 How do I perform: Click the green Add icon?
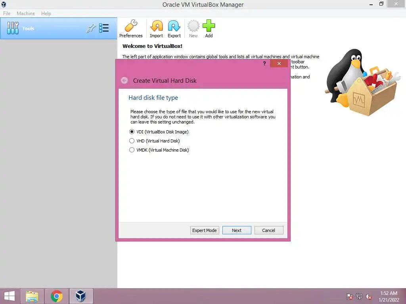(x=209, y=28)
